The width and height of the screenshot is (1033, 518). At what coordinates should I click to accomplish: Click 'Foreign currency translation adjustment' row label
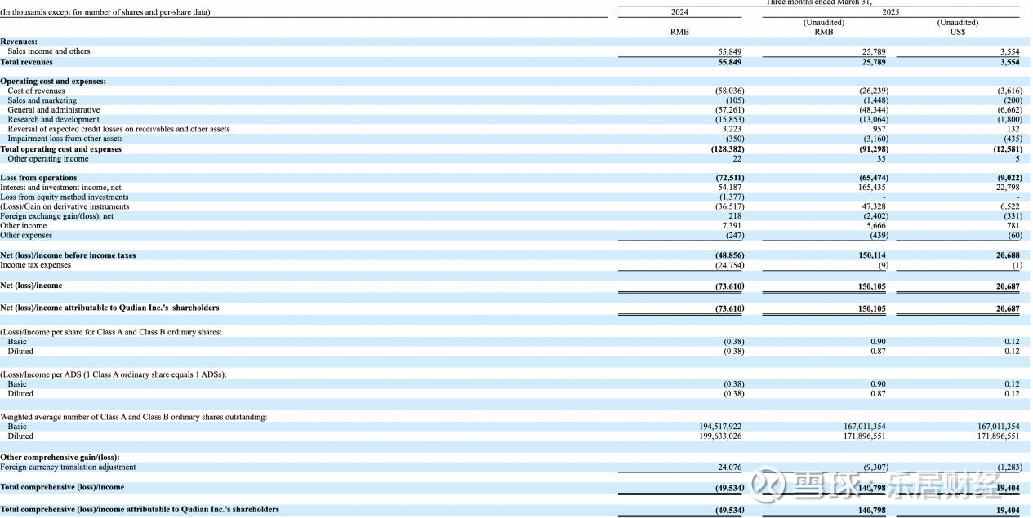68,467
